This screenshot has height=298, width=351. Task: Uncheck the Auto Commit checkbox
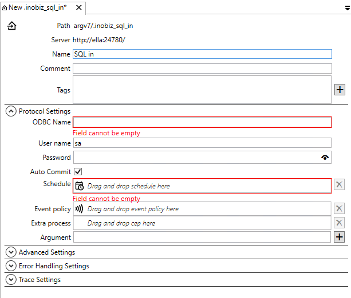click(78, 172)
